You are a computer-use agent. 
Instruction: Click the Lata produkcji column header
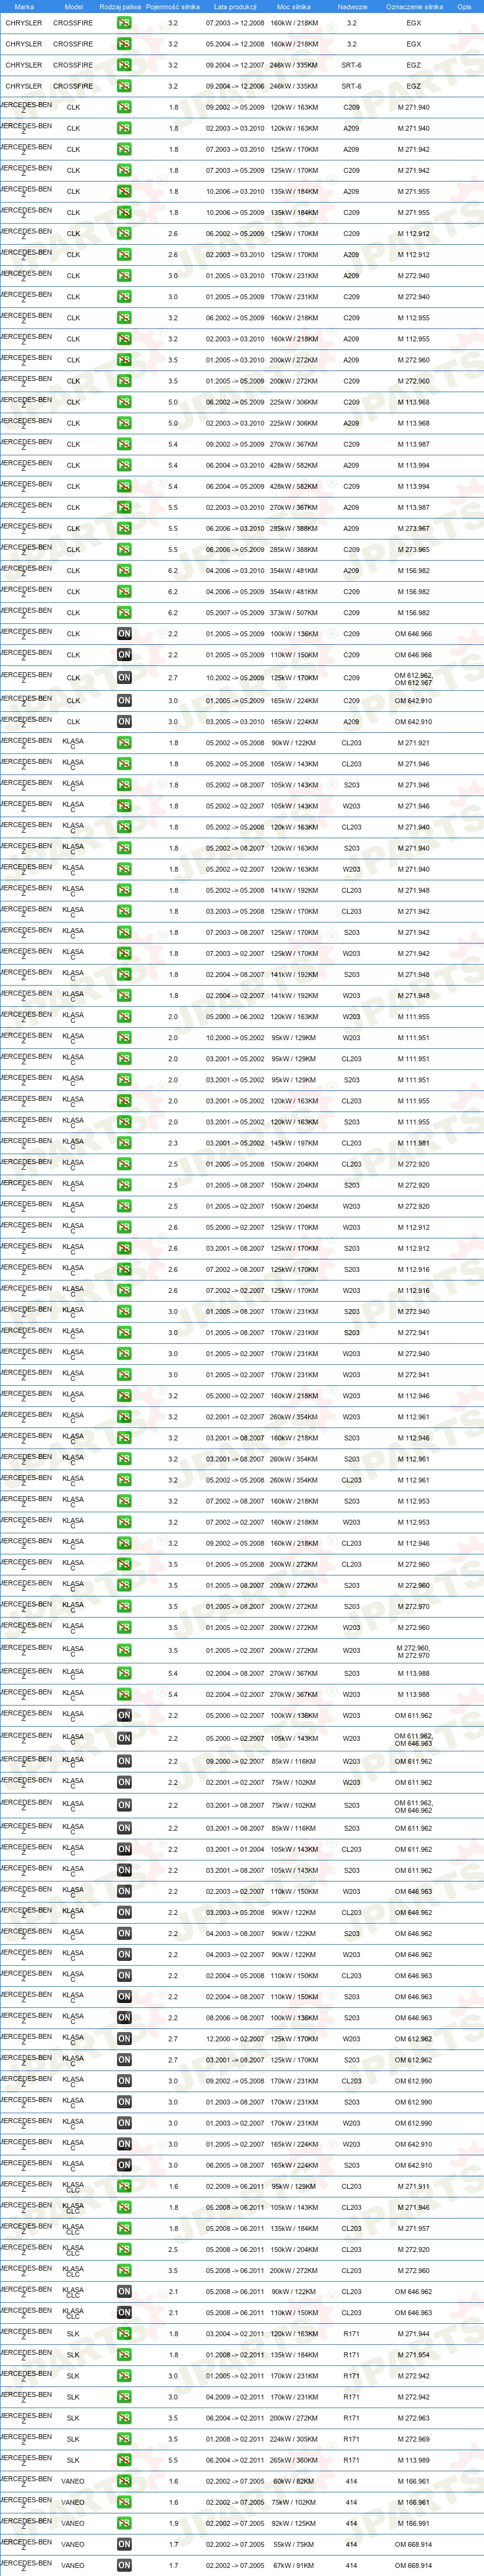(x=235, y=7)
